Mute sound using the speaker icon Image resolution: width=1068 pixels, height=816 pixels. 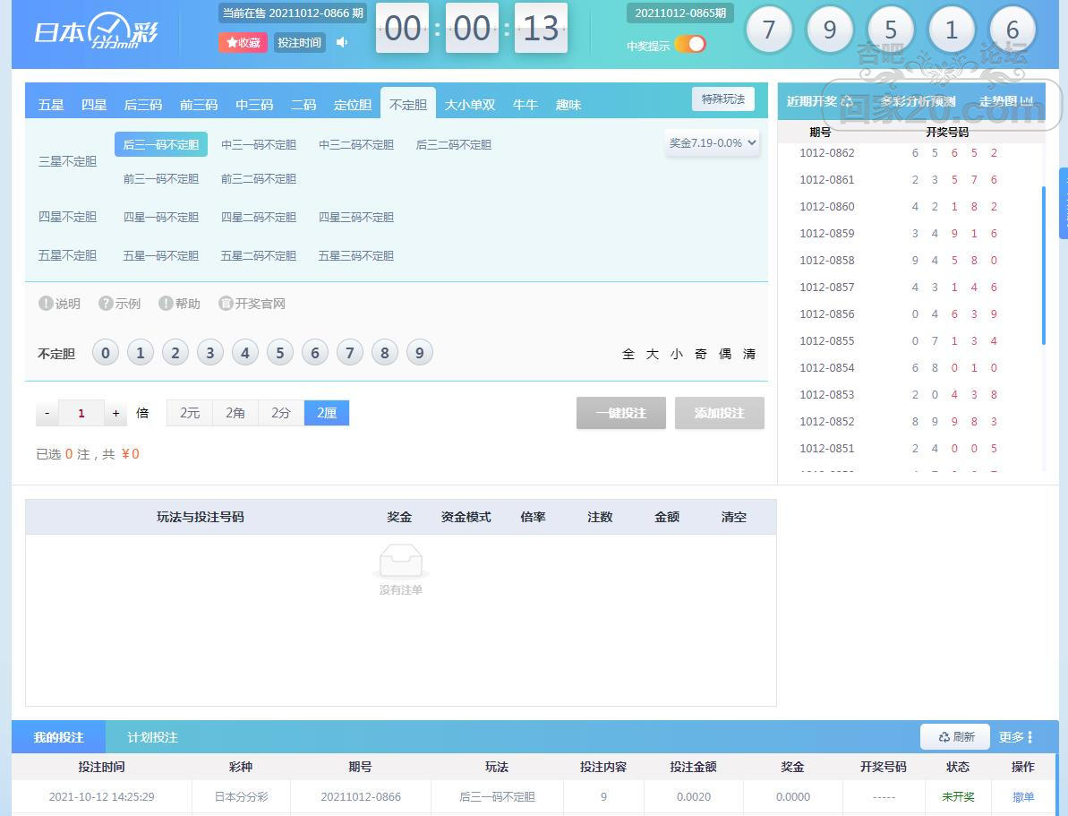[x=341, y=42]
